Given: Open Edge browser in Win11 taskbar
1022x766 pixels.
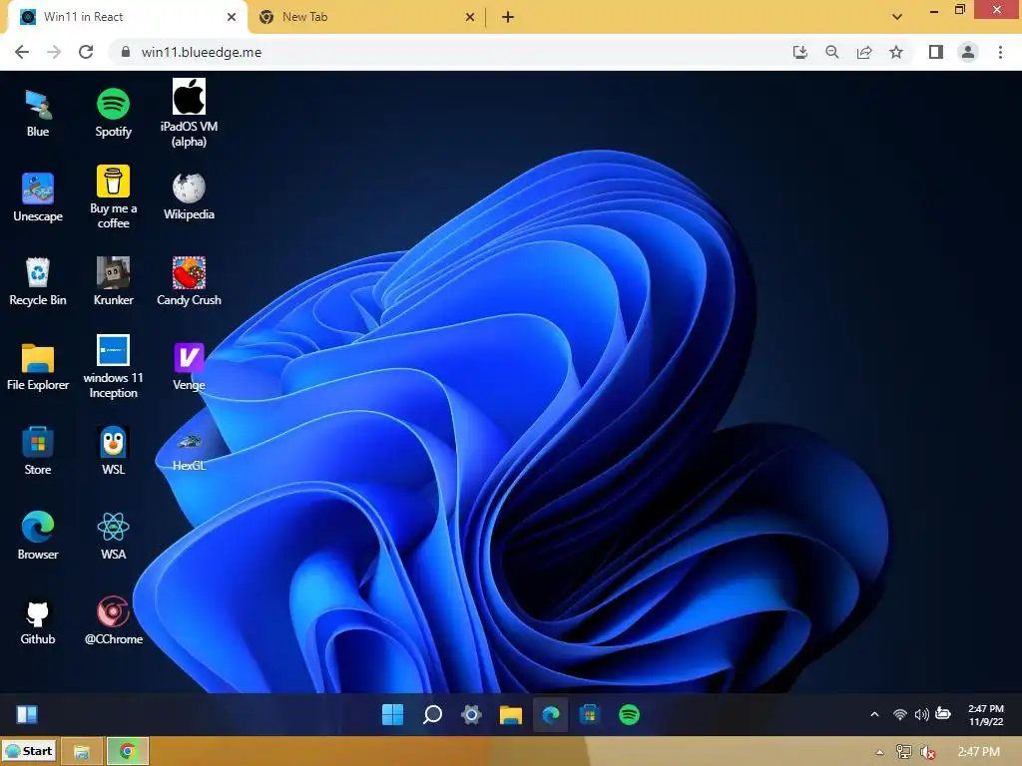Looking at the screenshot, I should point(551,714).
